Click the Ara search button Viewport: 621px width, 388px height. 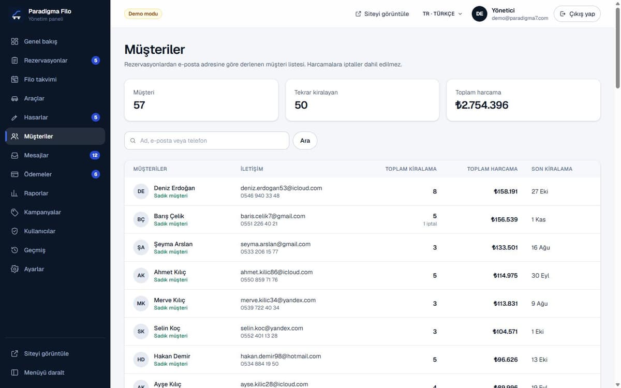point(305,141)
